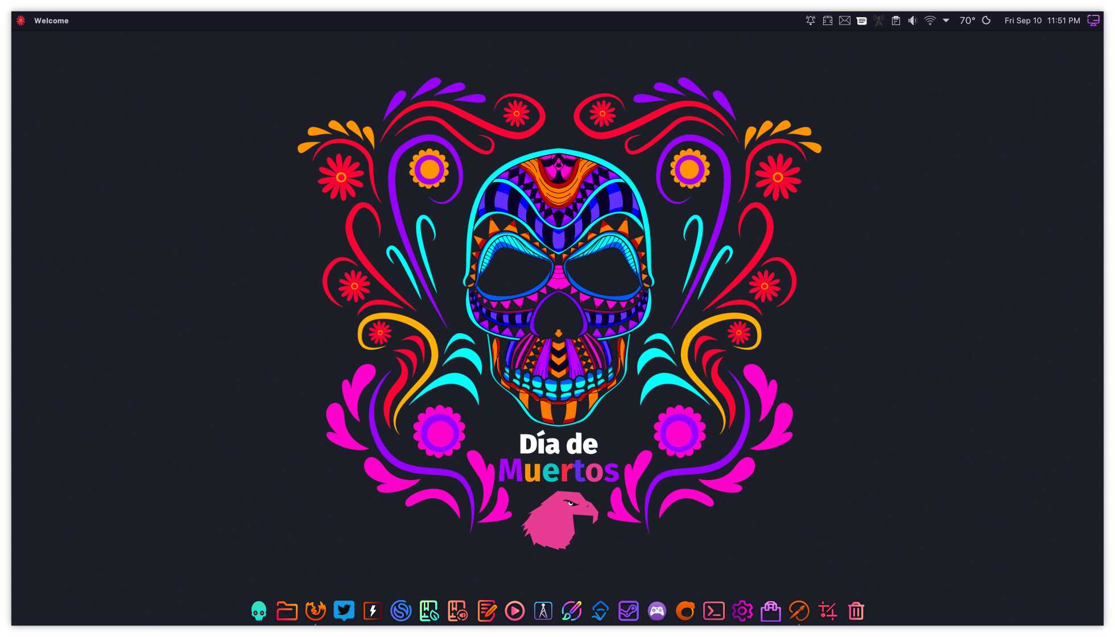Click the Welcome title in the top bar
Viewport: 1115px width, 637px height.
[x=51, y=20]
